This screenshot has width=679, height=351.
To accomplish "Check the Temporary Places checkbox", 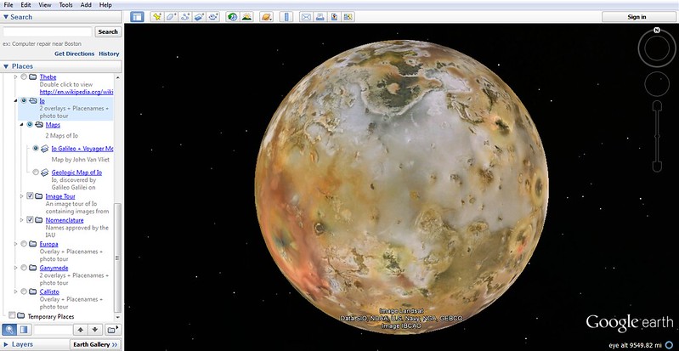I will point(12,315).
